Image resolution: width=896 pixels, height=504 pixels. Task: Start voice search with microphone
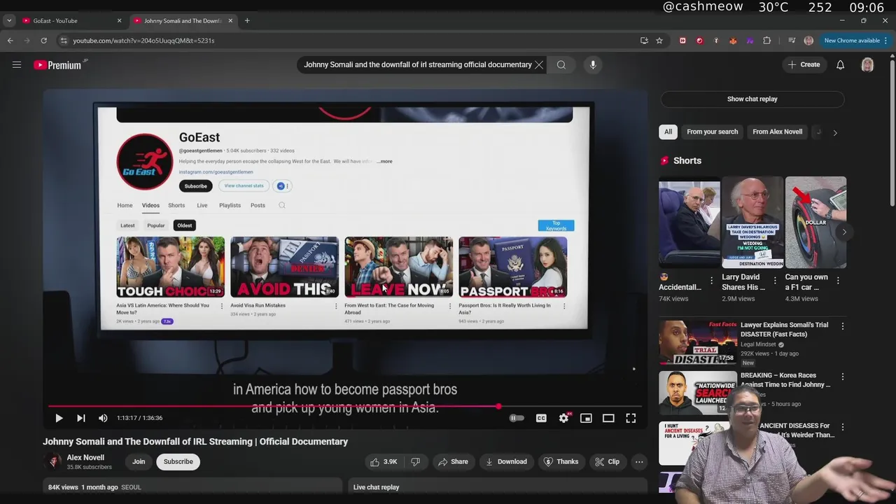click(593, 64)
